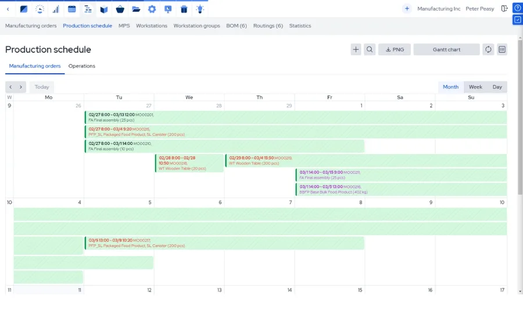Click day number 14 in week 11
The image size is (523, 320).
(x=289, y=290)
